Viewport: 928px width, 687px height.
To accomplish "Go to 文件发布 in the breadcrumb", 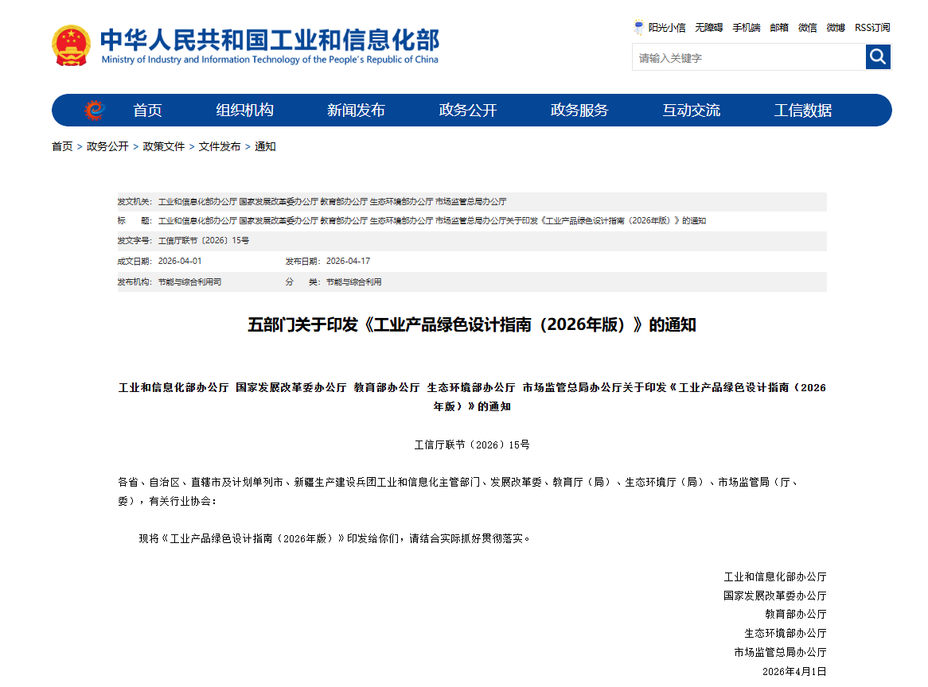I will (x=220, y=146).
